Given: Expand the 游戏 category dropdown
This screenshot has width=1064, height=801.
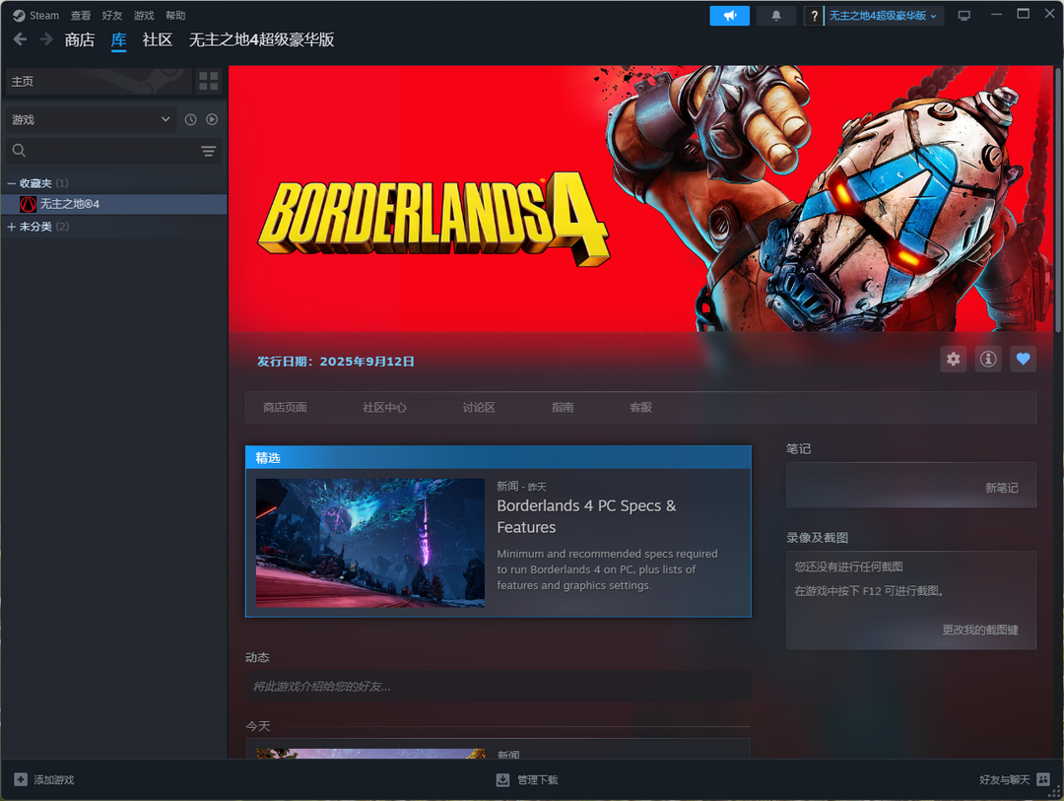Looking at the screenshot, I should click(91, 119).
